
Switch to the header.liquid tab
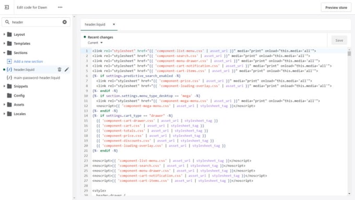point(95,25)
